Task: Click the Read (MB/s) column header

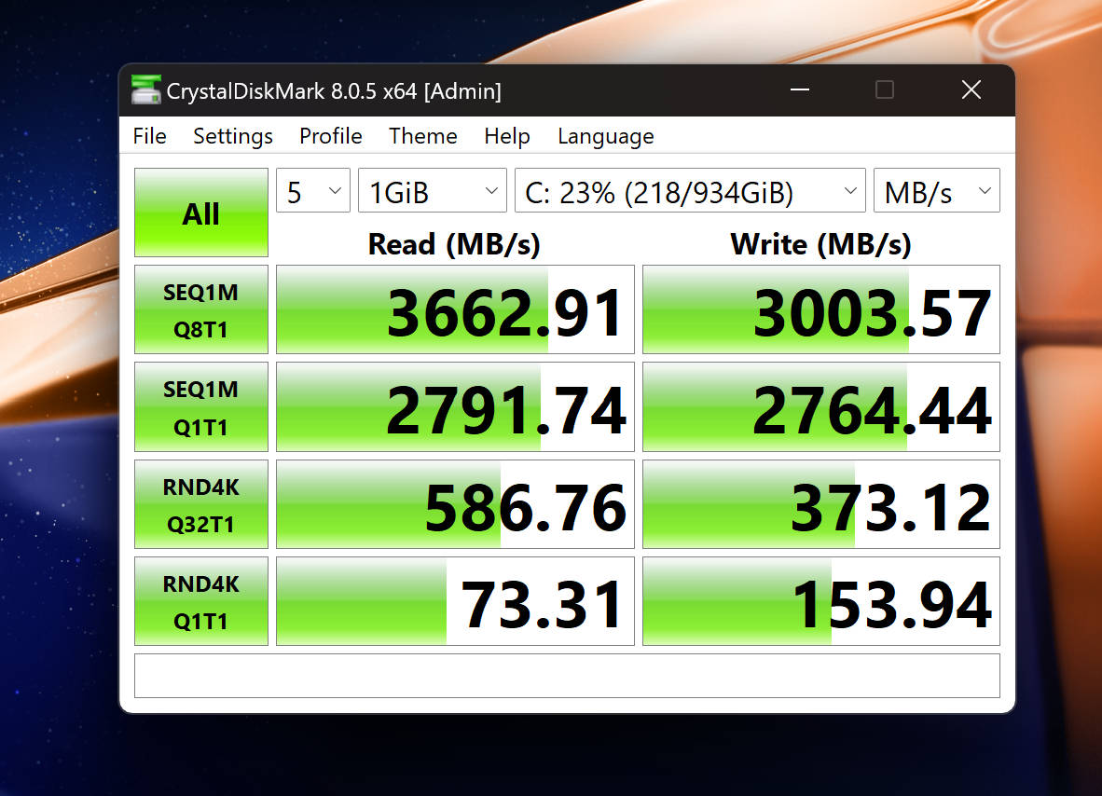Action: point(454,244)
